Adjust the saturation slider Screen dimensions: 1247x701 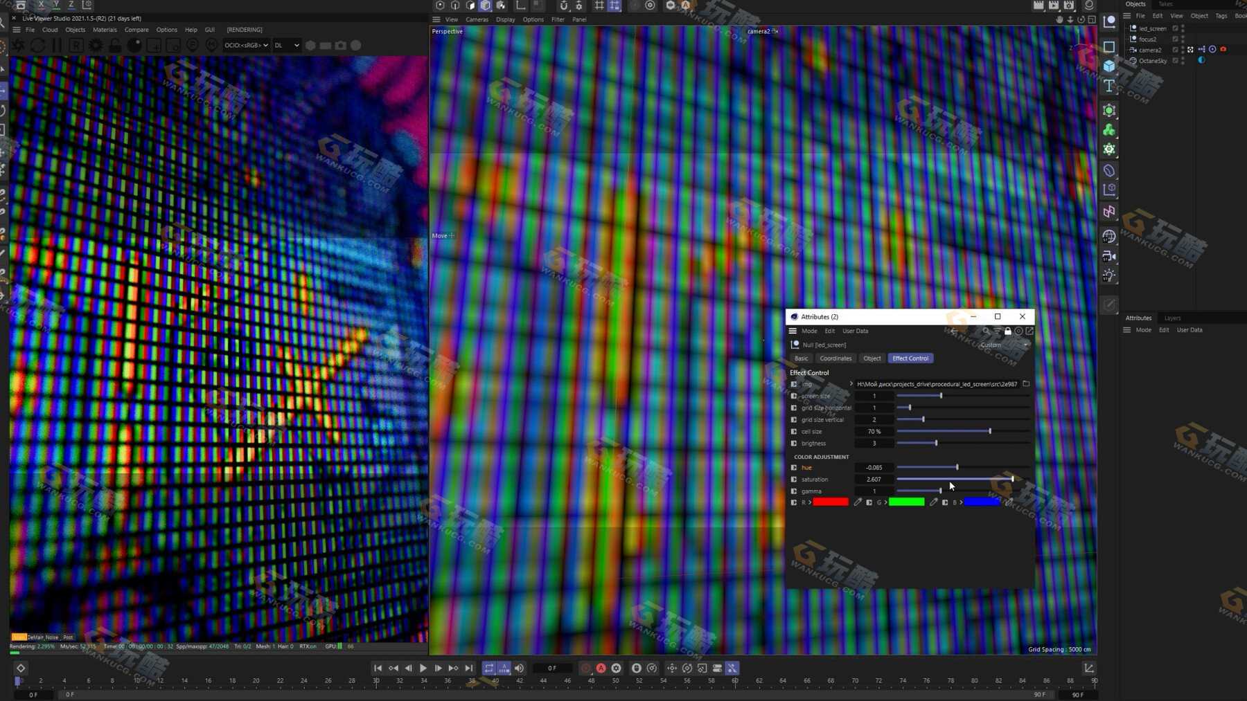click(x=963, y=479)
